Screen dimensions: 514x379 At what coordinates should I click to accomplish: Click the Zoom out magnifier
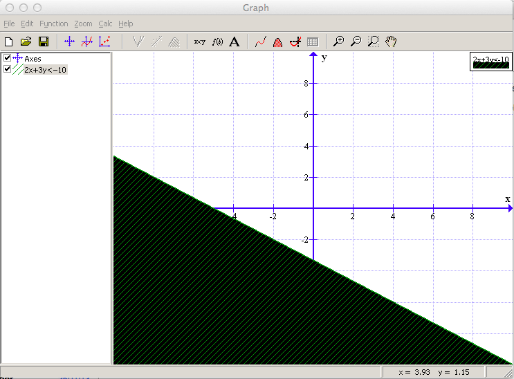356,41
